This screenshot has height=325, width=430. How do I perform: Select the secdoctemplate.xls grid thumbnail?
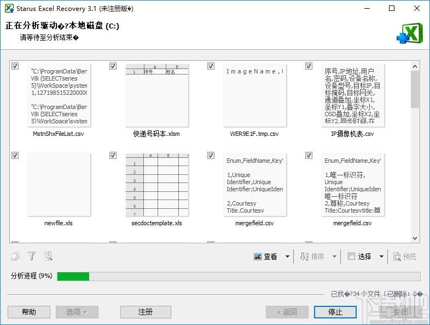click(x=157, y=185)
